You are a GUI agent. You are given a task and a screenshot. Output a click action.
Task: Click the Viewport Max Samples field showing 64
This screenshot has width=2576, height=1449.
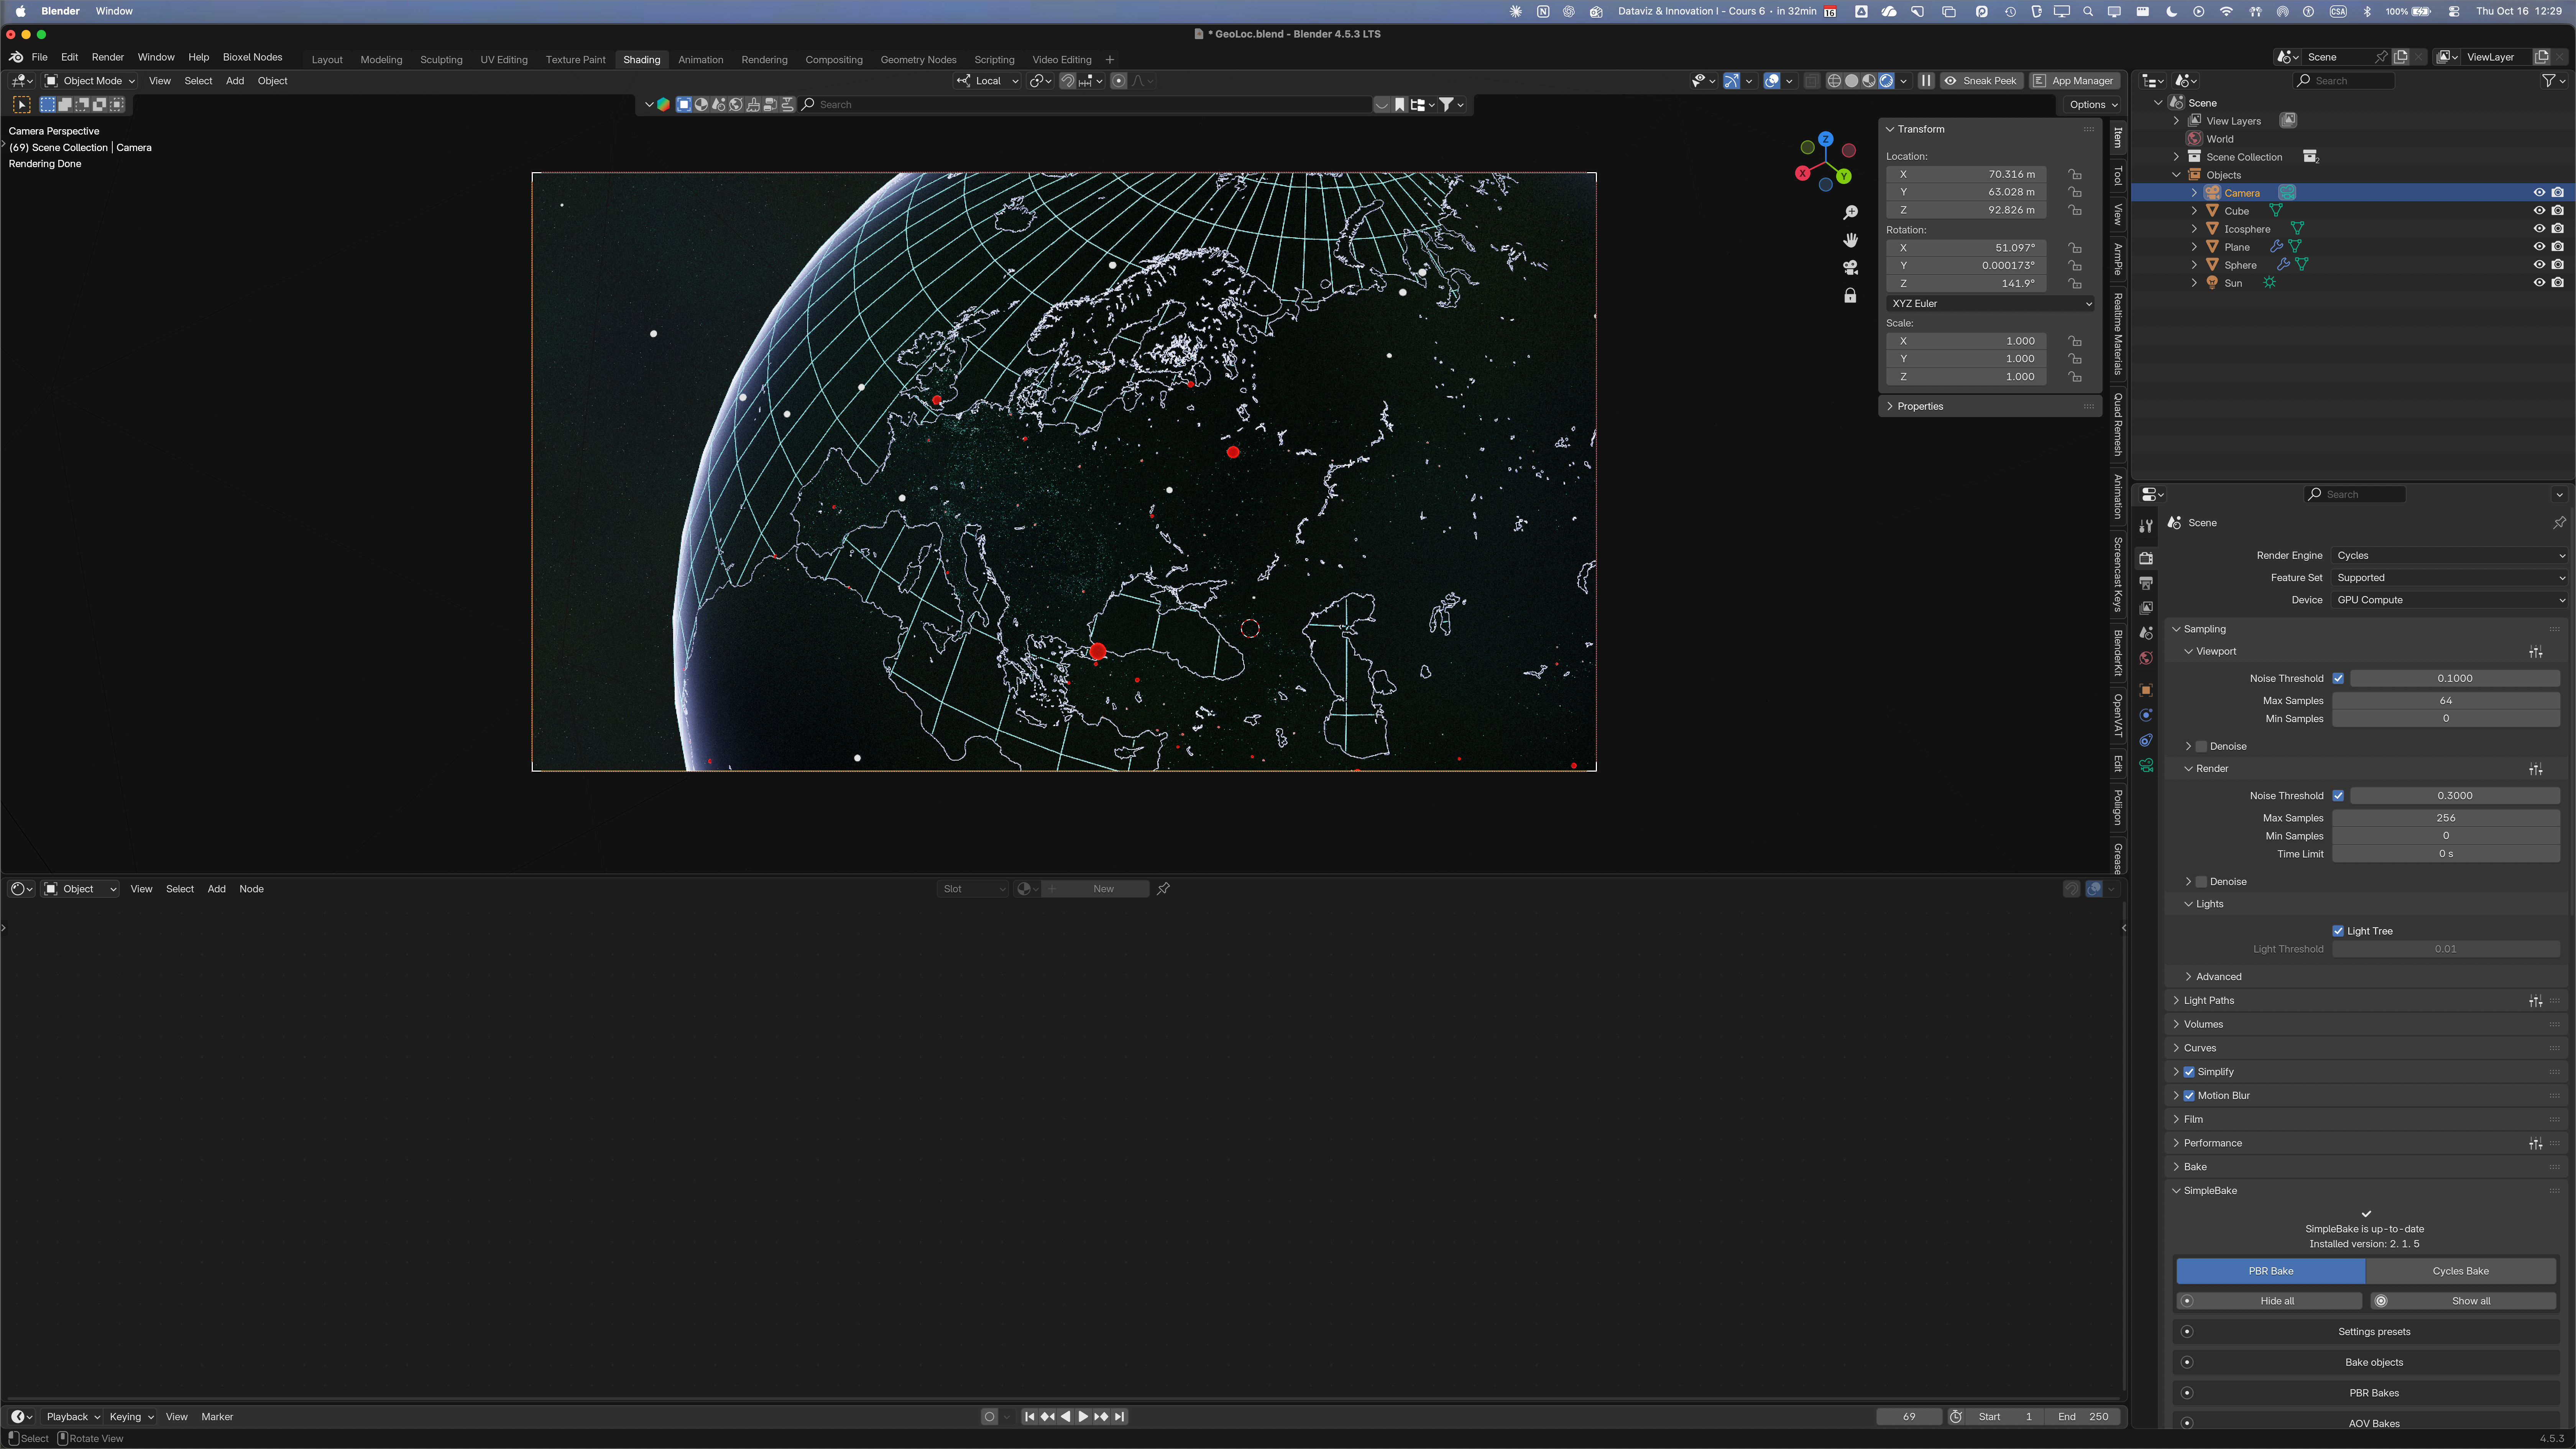[2446, 701]
